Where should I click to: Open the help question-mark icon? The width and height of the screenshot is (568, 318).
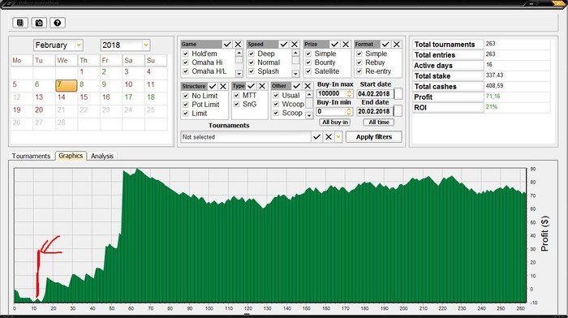(x=58, y=23)
